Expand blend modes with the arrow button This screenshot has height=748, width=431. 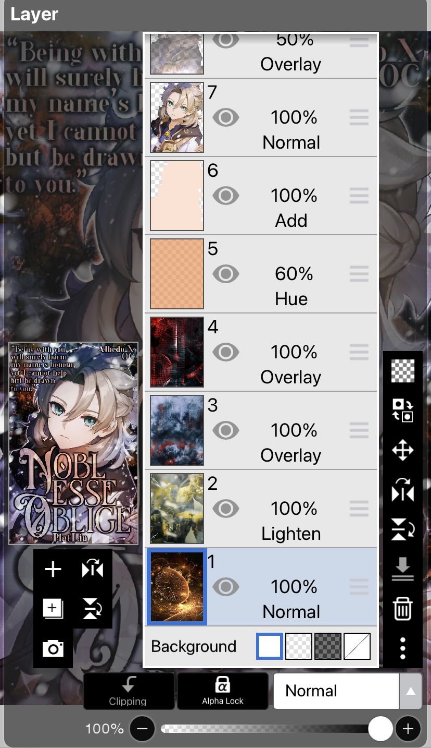point(411,691)
